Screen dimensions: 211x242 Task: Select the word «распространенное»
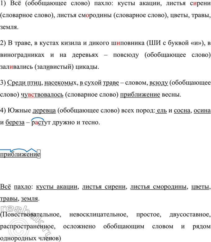pos(28,227)
